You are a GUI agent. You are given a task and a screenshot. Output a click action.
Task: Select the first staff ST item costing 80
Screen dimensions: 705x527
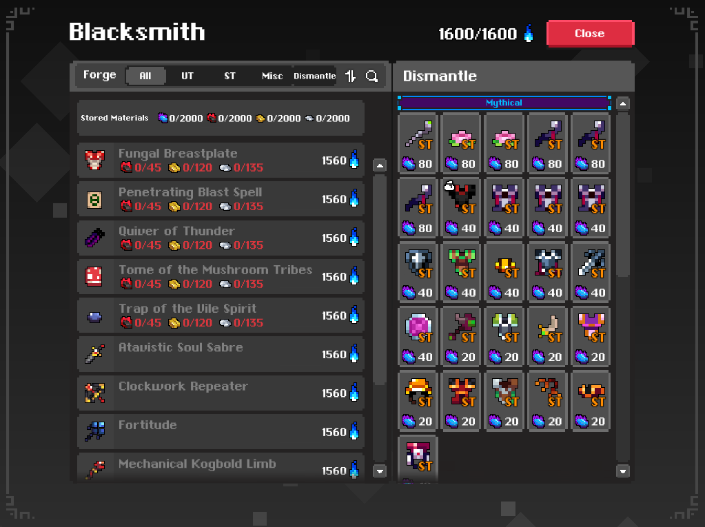click(418, 143)
